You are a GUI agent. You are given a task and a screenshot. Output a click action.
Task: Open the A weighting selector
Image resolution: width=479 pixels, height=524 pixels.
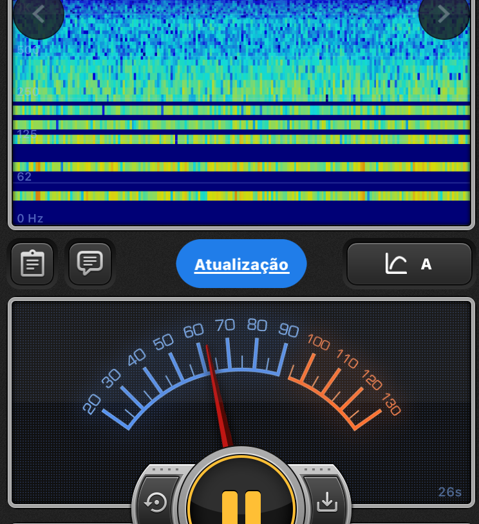[426, 264]
